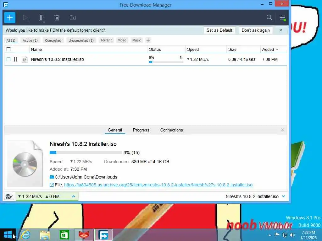Filter by Completed downloads

coord(53,40)
